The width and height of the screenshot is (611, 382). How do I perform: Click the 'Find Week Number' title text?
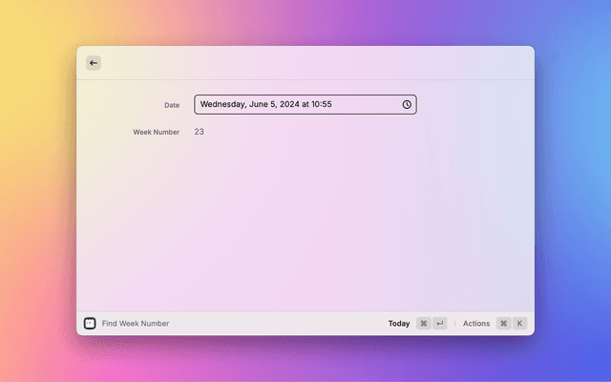tap(136, 324)
